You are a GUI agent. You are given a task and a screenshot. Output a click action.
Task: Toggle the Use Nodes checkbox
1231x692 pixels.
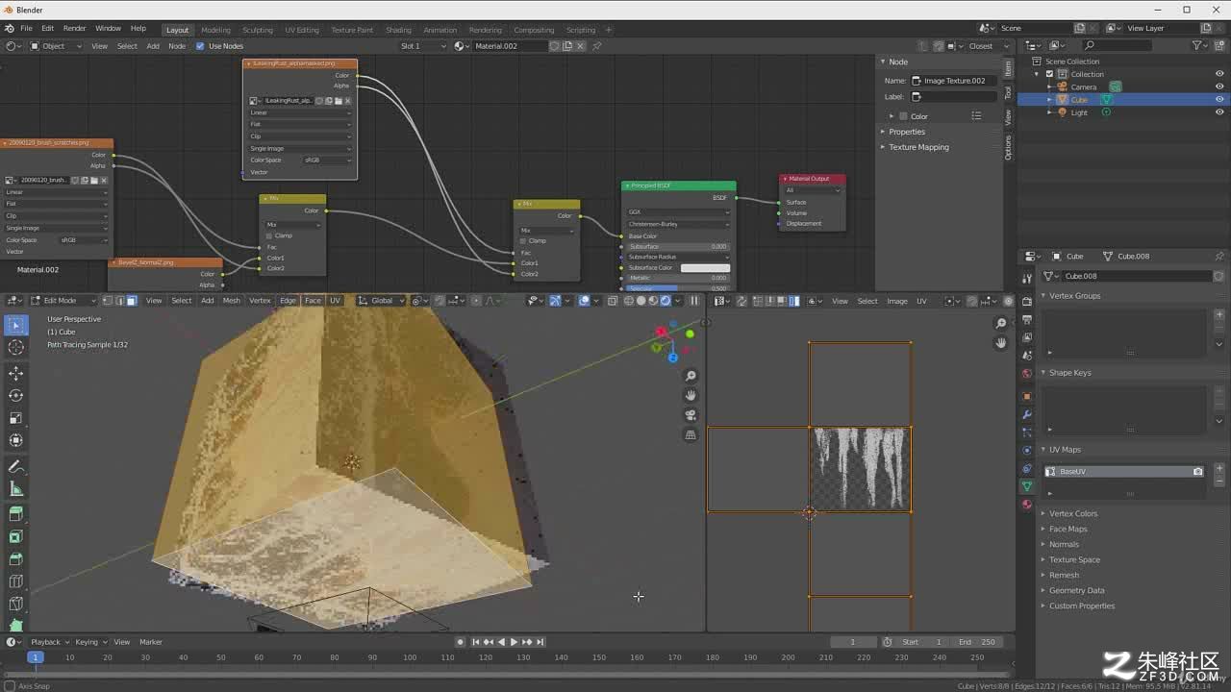[200, 46]
